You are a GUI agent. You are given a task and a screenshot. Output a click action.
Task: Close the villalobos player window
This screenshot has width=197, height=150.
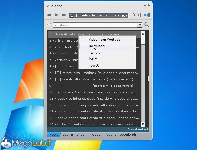(149, 5)
